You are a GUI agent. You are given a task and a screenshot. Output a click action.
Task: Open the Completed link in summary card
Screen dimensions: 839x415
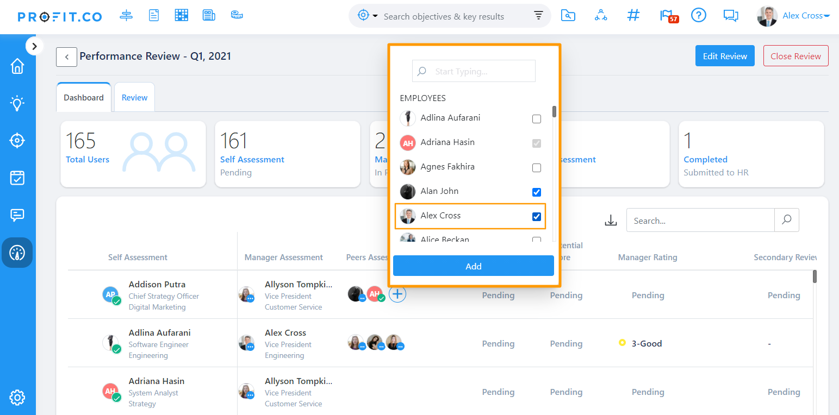tap(705, 160)
